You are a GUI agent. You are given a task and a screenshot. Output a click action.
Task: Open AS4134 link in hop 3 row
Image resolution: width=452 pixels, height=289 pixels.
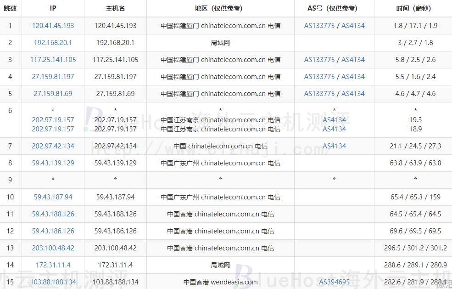[x=353, y=60]
